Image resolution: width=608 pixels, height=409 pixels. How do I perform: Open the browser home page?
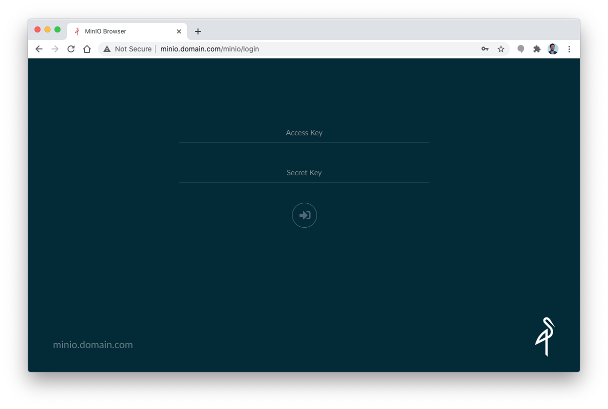pyautogui.click(x=87, y=49)
